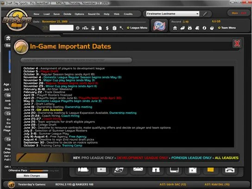Image resolution: width=252 pixels, height=189 pixels.
Task: Click the Make Changes button
Action: click(x=32, y=176)
